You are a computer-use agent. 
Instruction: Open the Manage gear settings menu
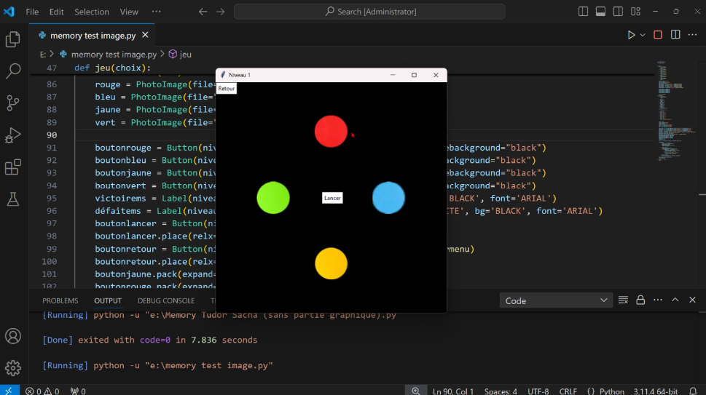click(x=13, y=367)
